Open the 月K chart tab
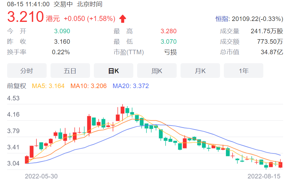 click(x=200, y=71)
